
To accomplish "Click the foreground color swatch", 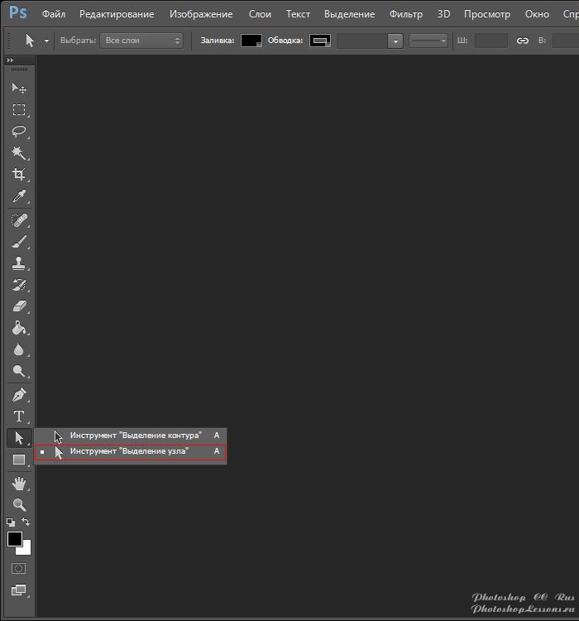I will click(15, 539).
